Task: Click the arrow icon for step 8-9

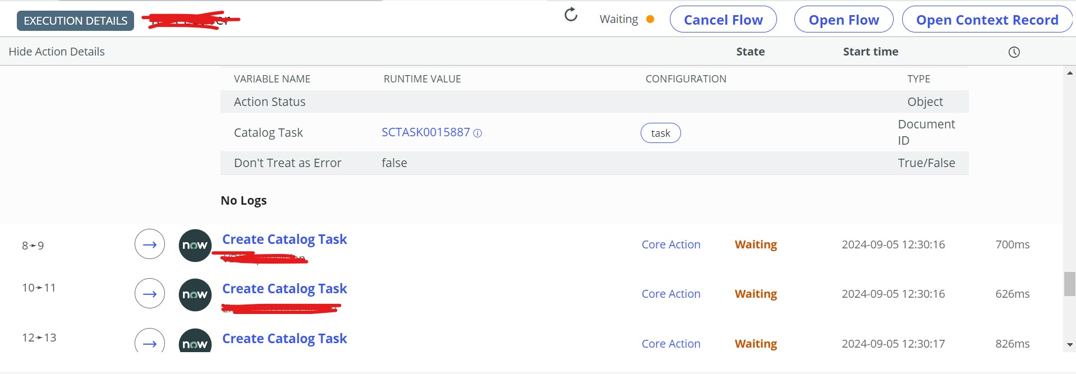Action: [150, 244]
